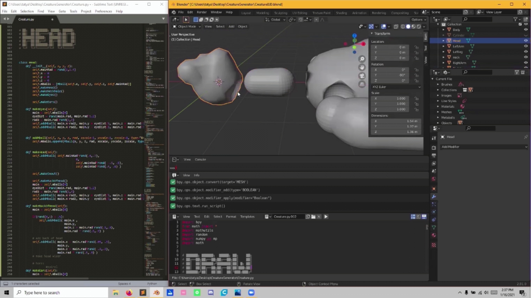The image size is (531, 298).
Task: Click the tweak select arrow tool
Action: (x=186, y=20)
